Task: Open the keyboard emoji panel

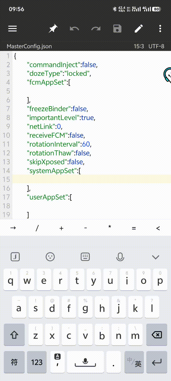Action: (50, 257)
